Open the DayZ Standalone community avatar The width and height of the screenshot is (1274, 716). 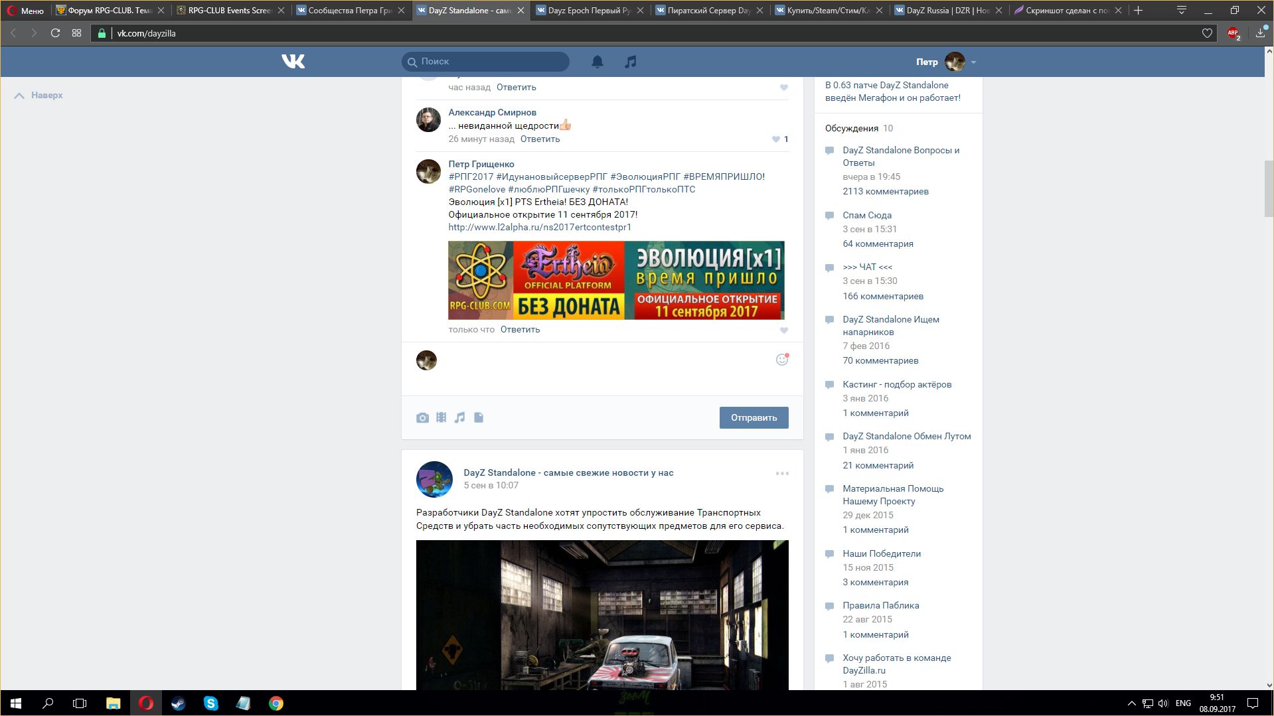point(434,479)
